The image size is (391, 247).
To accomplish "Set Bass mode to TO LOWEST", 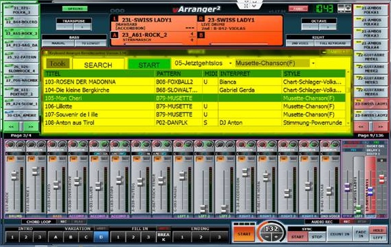I will (91, 44).
